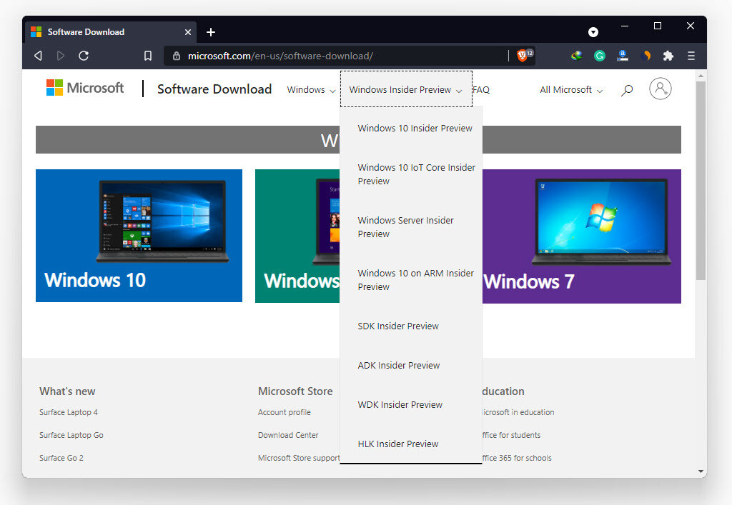Screen dimensions: 732x505
Task: Open the Microsoft Store support link
Action: 299,458
